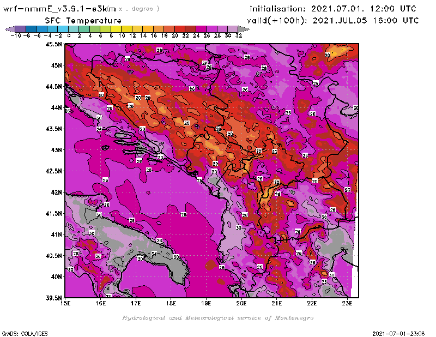The height and width of the screenshot is (337, 436).
Task: Click the '41.5N' latitude label
Action: coord(54,213)
